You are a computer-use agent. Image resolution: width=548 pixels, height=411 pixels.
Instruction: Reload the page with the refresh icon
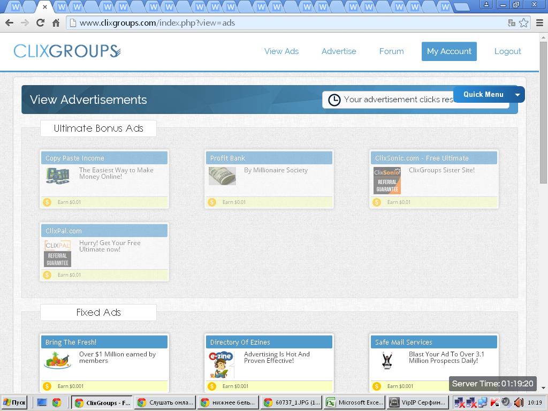[x=40, y=23]
